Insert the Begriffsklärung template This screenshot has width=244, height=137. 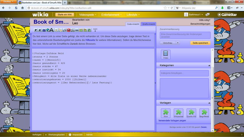pyautogui.click(x=204, y=113)
